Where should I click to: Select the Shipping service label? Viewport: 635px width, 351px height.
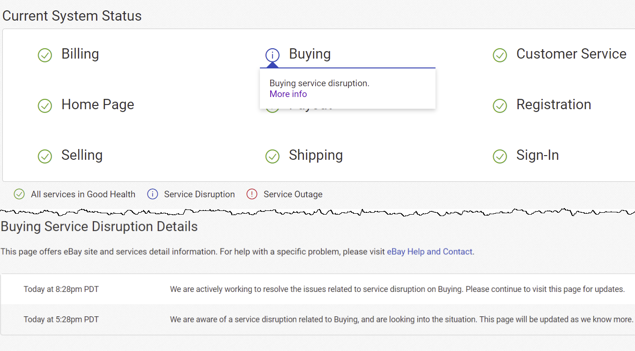(x=316, y=155)
